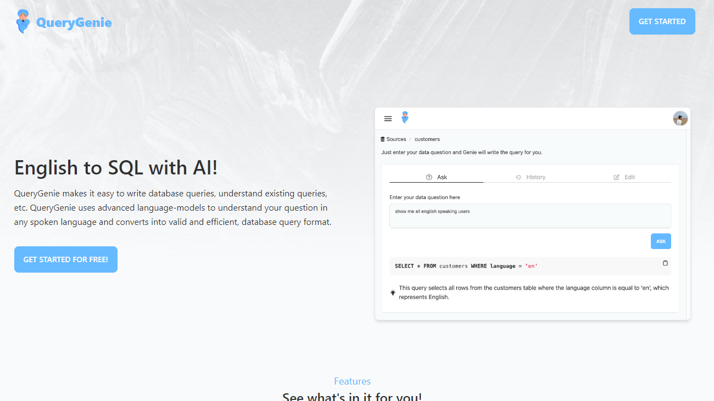Click the QueryGenie genie logo icon

pos(23,21)
